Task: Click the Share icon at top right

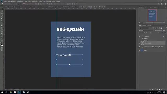Action: [165, 4]
